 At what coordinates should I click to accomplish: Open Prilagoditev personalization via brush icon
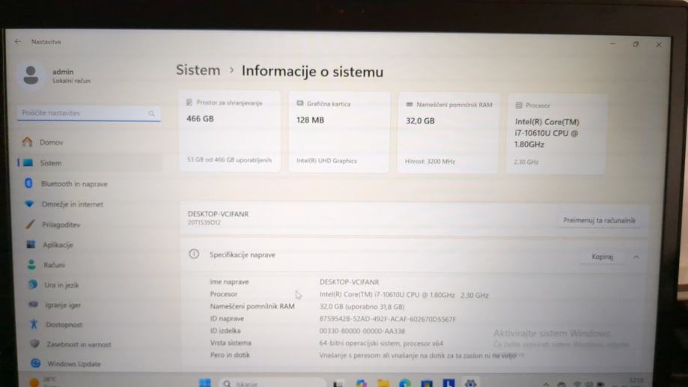(x=30, y=224)
